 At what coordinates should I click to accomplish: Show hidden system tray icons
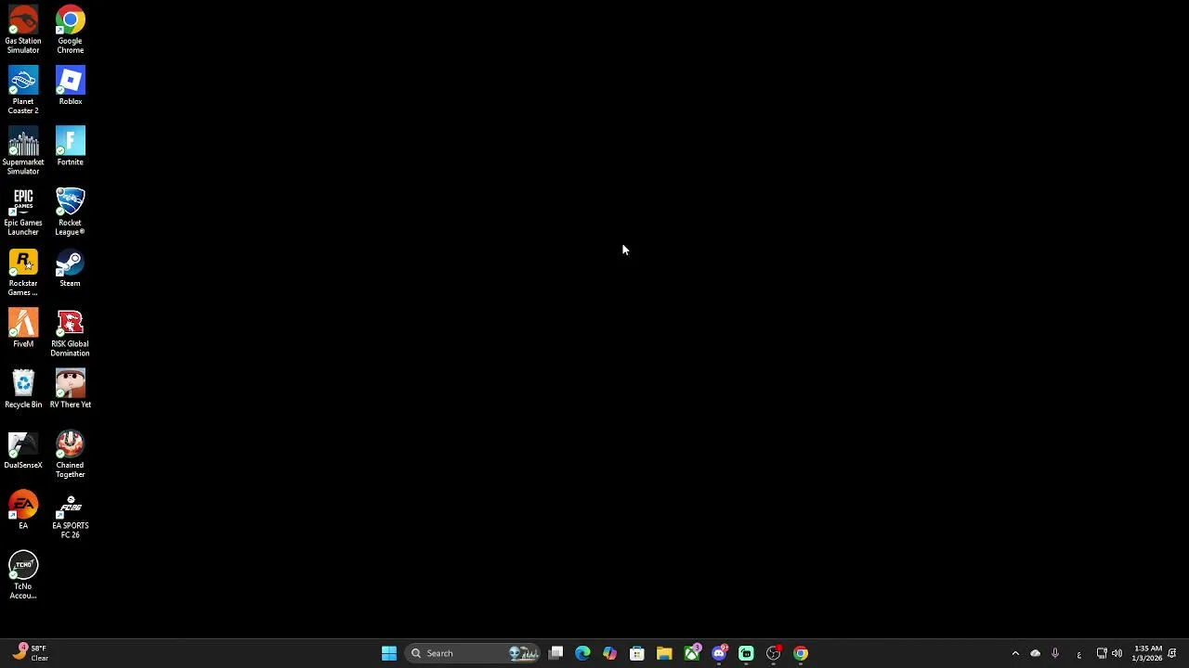pos(1015,653)
